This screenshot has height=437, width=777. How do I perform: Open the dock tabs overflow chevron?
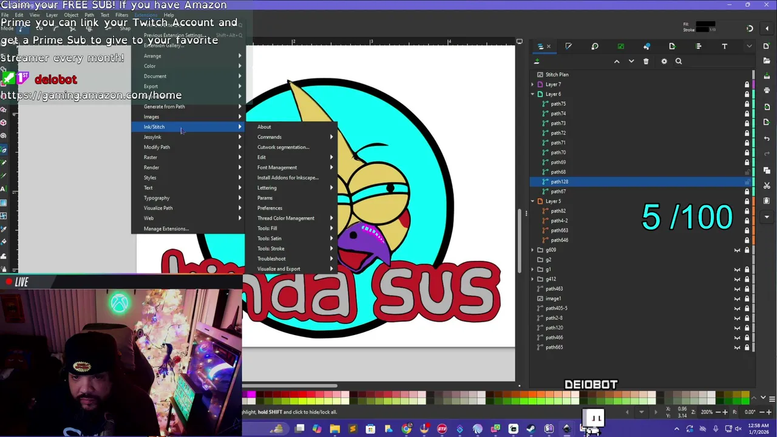749,46
